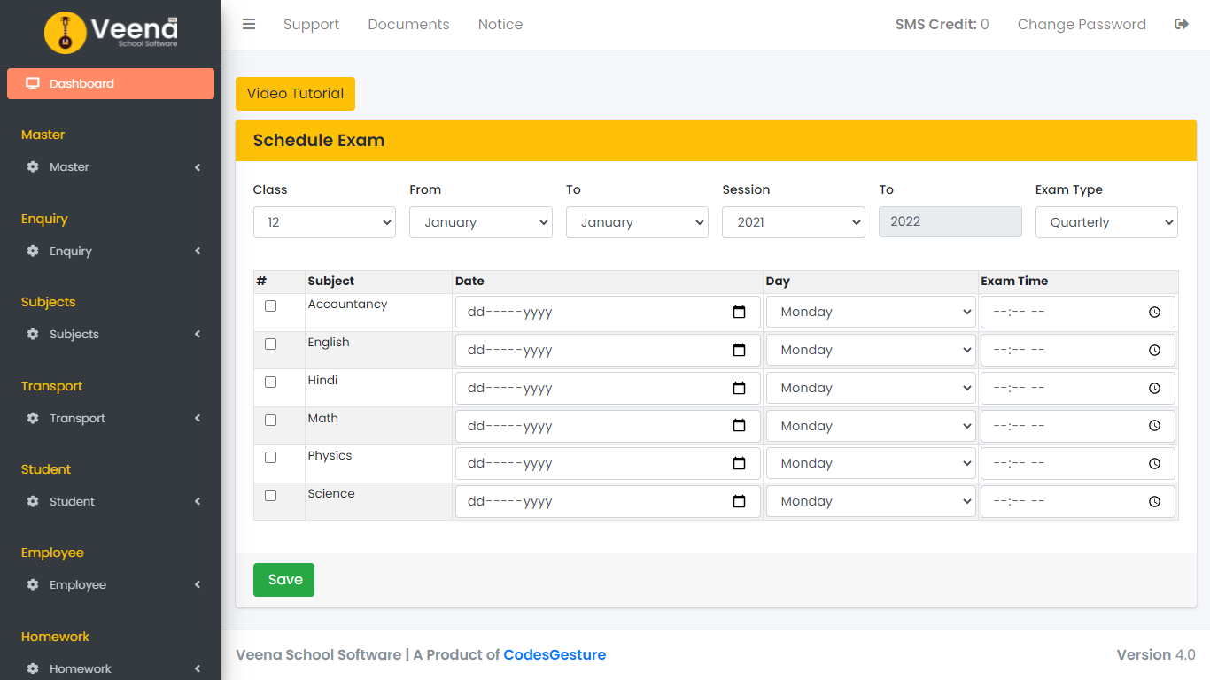Click the green Save button
The height and width of the screenshot is (680, 1210).
[283, 580]
